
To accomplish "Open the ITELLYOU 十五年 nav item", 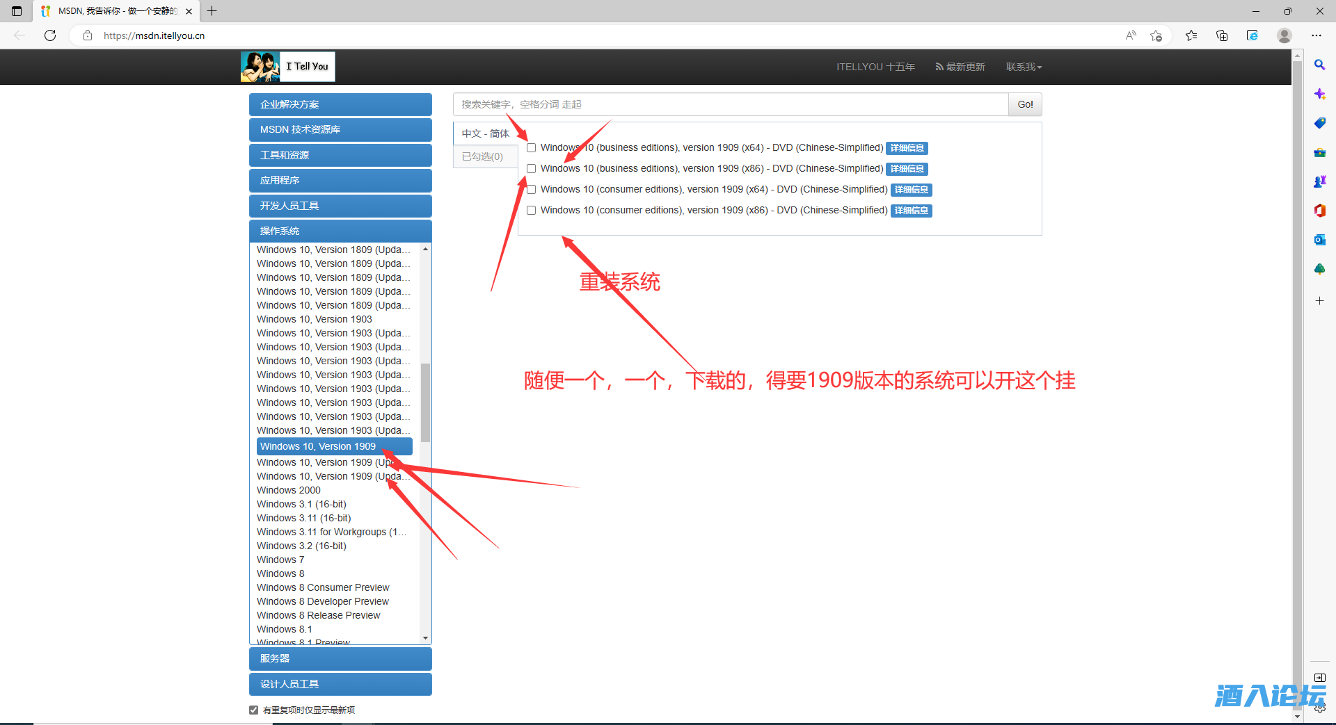I will [875, 67].
